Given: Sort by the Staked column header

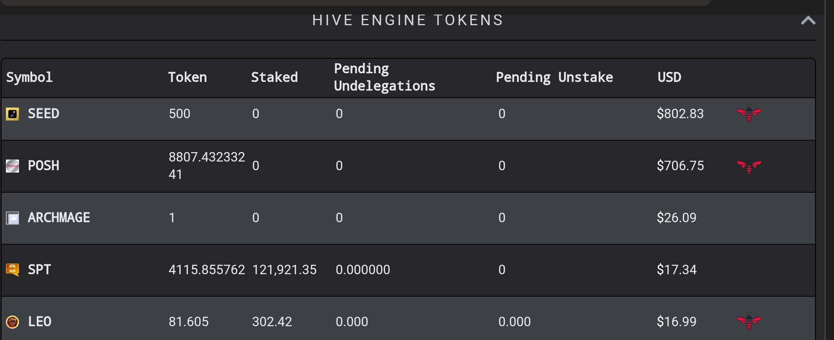Looking at the screenshot, I should (274, 77).
